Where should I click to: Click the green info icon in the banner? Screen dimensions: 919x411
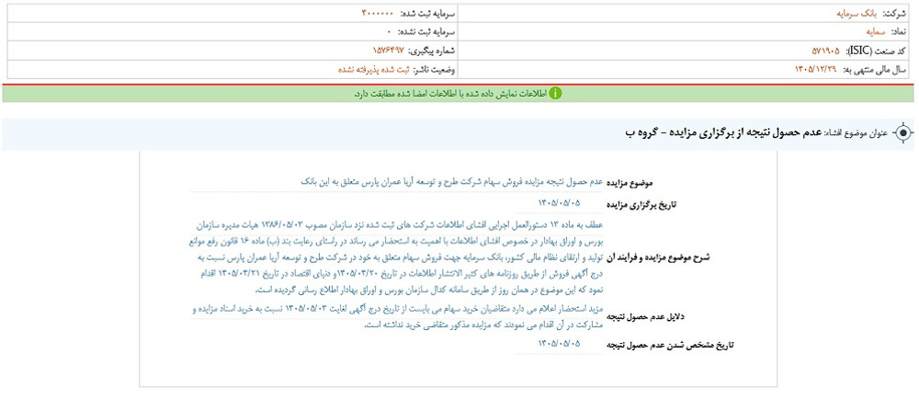click(x=555, y=93)
